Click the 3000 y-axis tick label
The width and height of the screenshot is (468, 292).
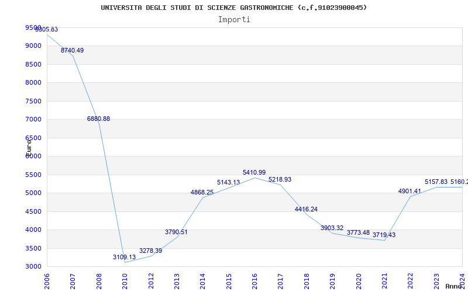click(33, 266)
